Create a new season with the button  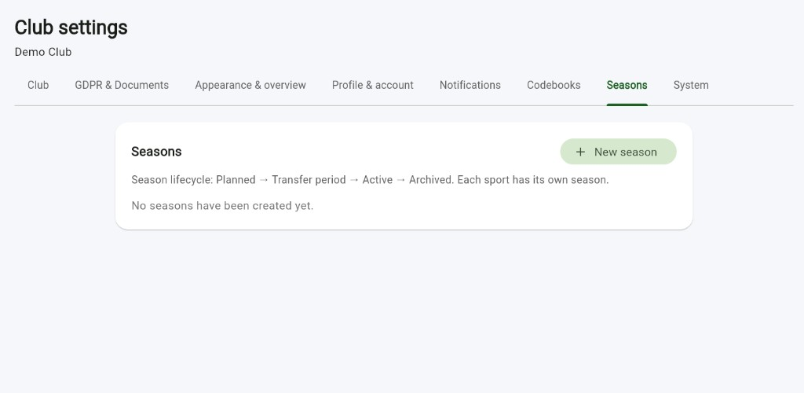click(x=618, y=152)
